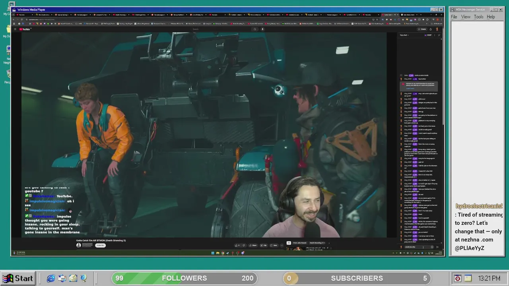Click the red tray icon near clock
The height and width of the screenshot is (286, 509).
pos(458,278)
